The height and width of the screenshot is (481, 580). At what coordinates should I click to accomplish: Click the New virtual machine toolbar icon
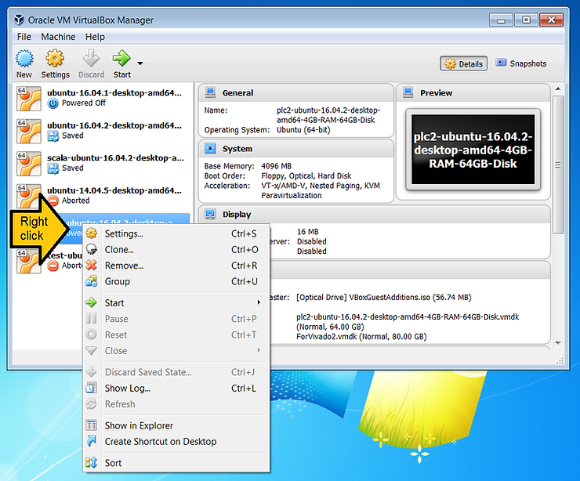pos(24,59)
